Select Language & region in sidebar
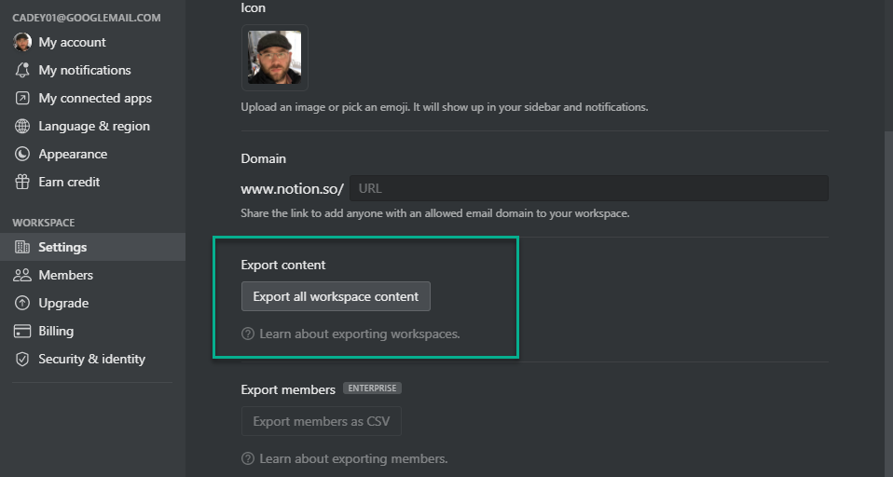893x477 pixels. (93, 126)
